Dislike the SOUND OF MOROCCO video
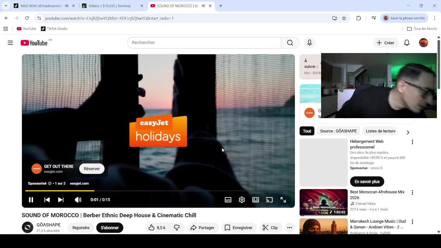This screenshot has height=248, width=441. [177, 228]
